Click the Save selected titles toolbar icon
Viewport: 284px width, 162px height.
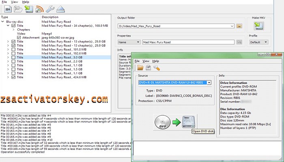click(x=29, y=9)
